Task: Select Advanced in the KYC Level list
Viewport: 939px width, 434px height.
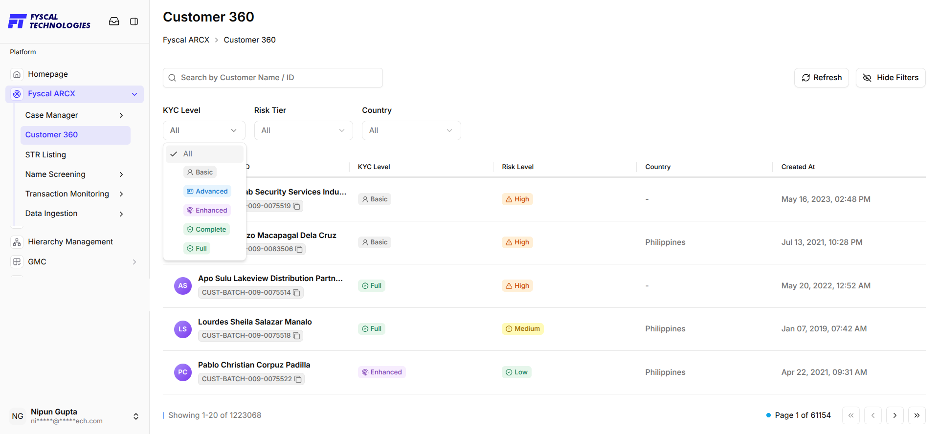Action: coord(207,192)
